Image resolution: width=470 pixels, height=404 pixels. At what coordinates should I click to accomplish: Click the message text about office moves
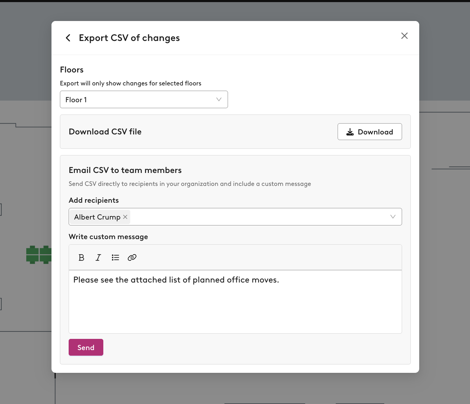(x=176, y=280)
